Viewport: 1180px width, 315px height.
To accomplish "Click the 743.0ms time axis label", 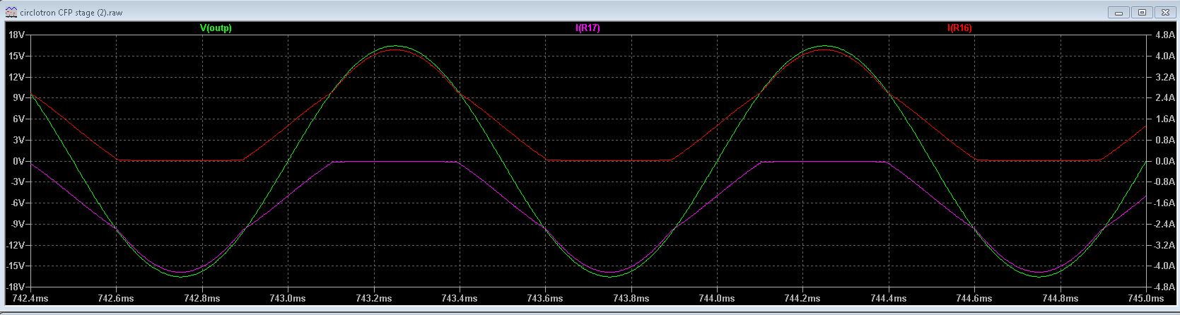I will (x=288, y=299).
